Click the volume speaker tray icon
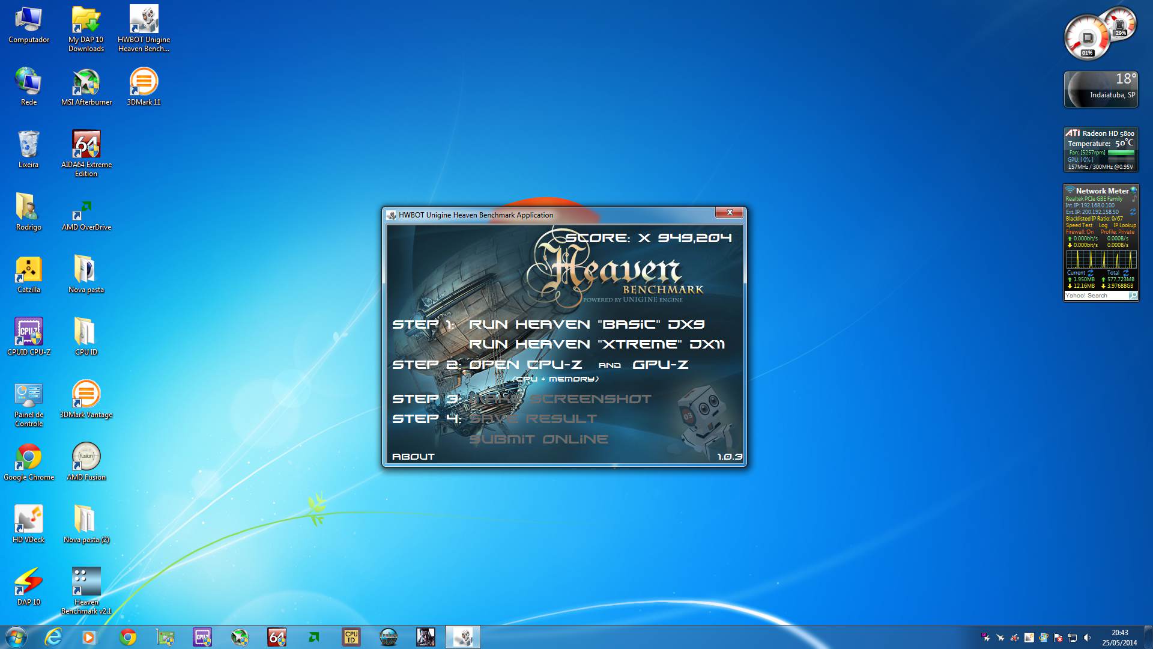This screenshot has width=1153, height=649. [1087, 638]
